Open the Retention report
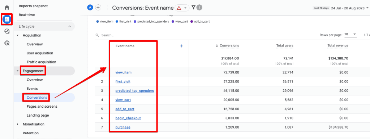The image size is (370, 139). coord(31,133)
